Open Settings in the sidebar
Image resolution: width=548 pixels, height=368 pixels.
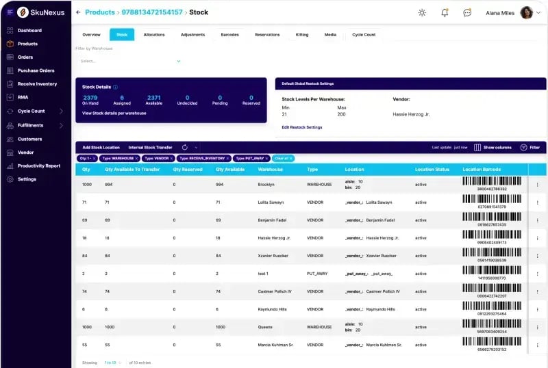pyautogui.click(x=27, y=179)
